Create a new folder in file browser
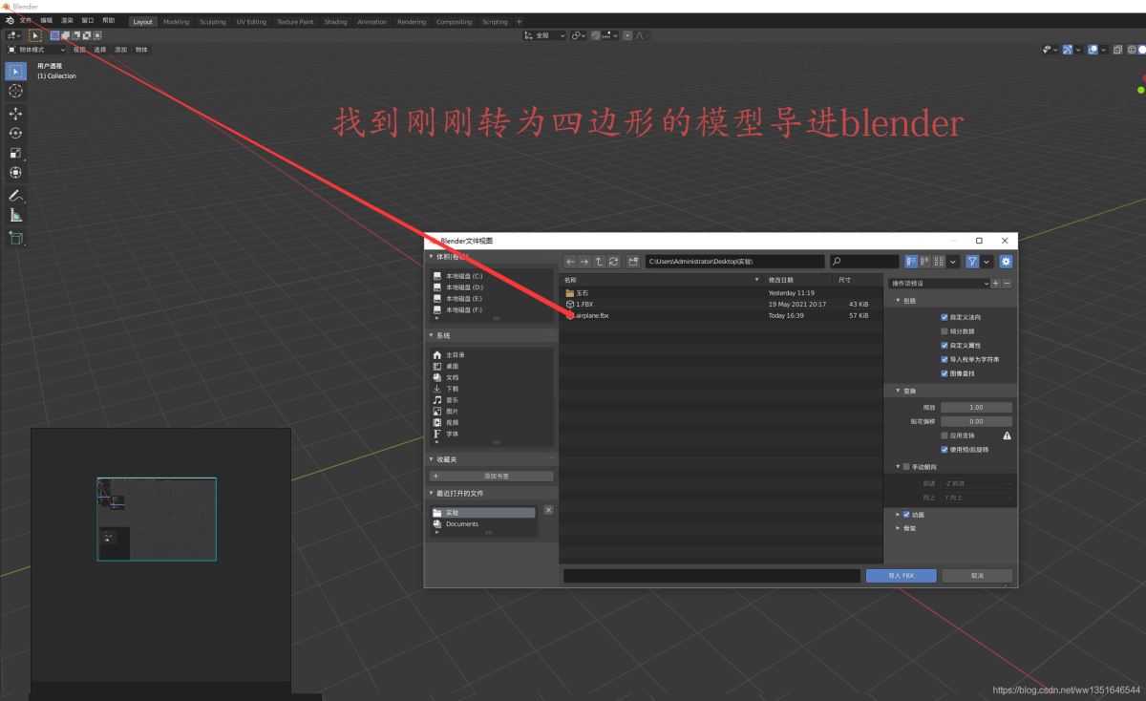The image size is (1146, 701). pos(633,262)
